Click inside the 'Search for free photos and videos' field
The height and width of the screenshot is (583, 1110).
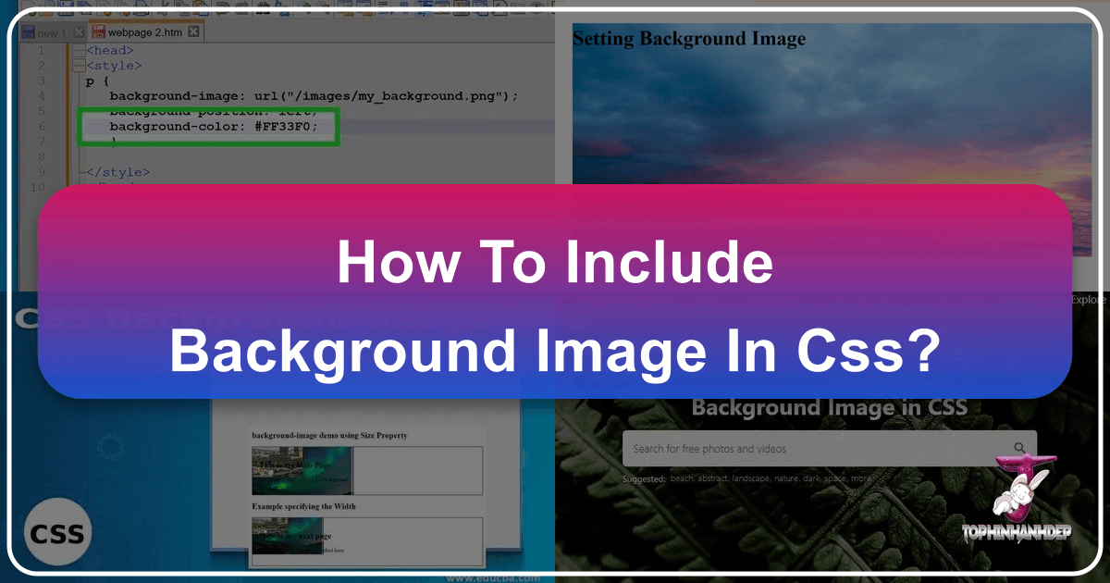[x=786, y=447]
